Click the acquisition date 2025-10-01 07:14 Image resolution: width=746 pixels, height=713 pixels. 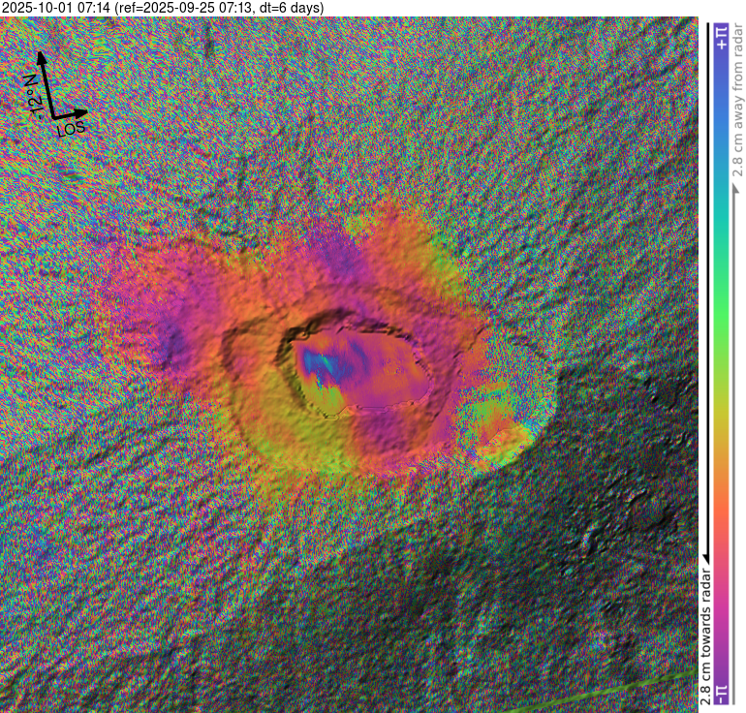[56, 8]
